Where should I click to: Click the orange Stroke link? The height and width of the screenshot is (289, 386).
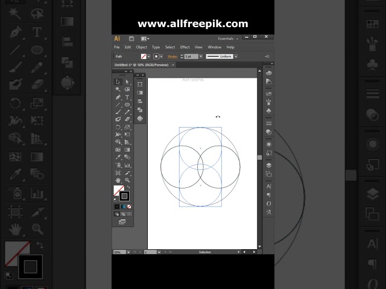point(172,57)
